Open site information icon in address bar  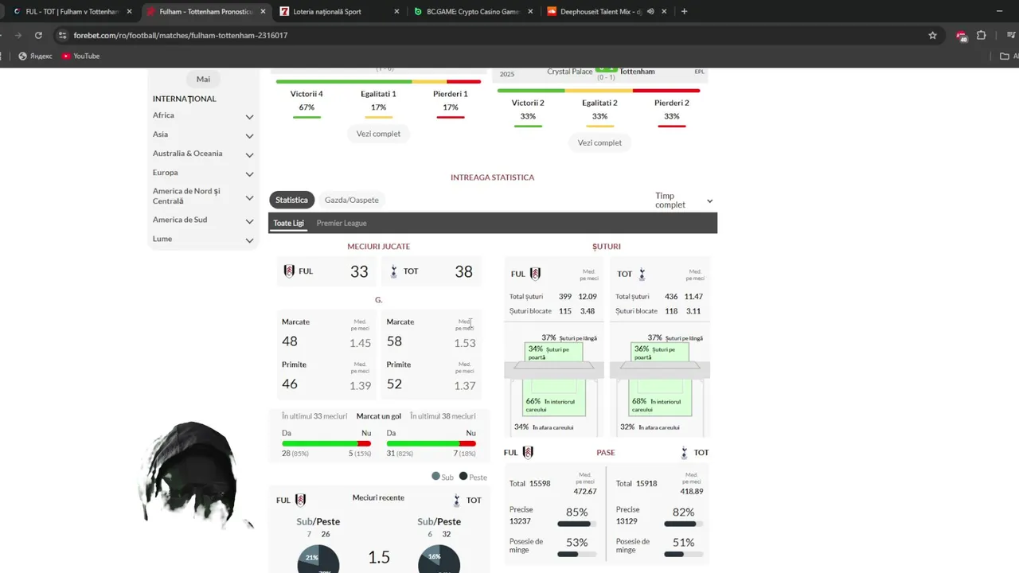[62, 35]
